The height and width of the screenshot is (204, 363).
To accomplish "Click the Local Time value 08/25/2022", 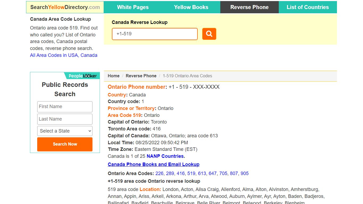I will [x=162, y=142].
